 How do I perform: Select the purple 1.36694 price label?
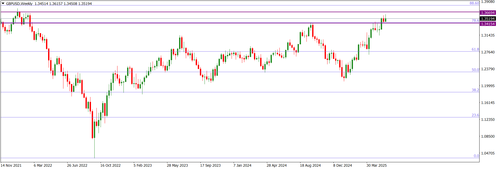[x=488, y=13]
